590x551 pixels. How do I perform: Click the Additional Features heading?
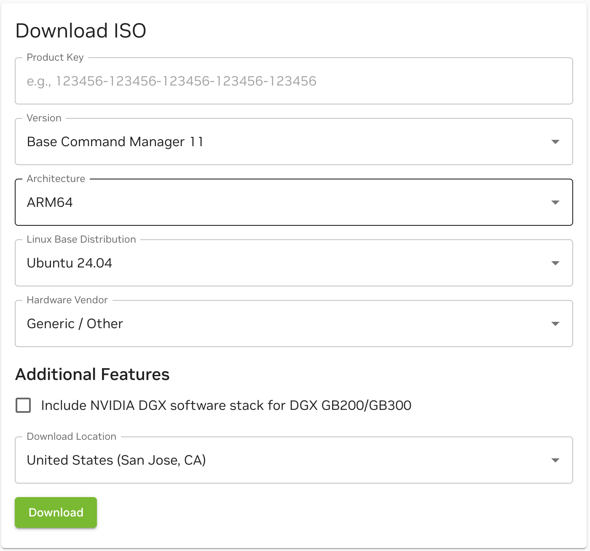92,374
